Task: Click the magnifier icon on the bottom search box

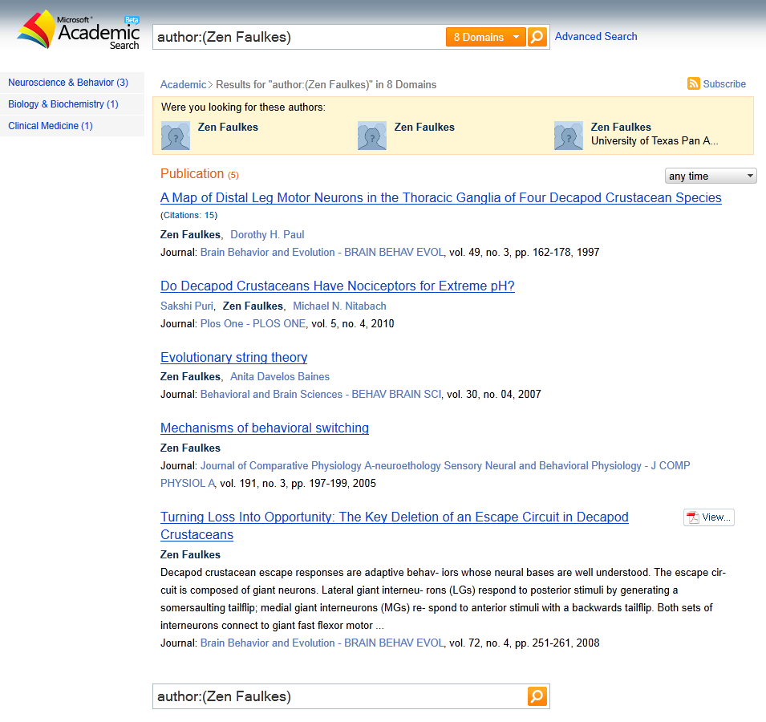Action: [537, 696]
